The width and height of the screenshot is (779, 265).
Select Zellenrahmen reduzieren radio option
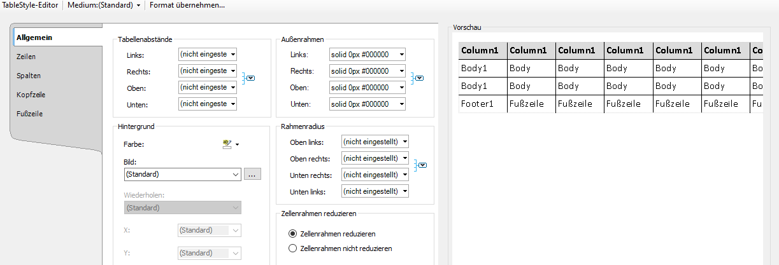[293, 234]
